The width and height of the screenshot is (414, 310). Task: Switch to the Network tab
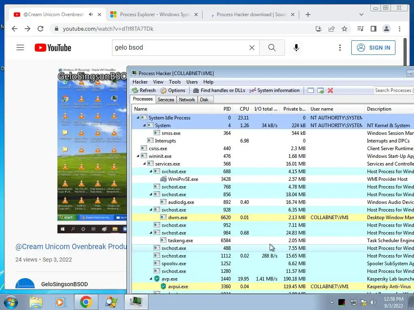(187, 100)
